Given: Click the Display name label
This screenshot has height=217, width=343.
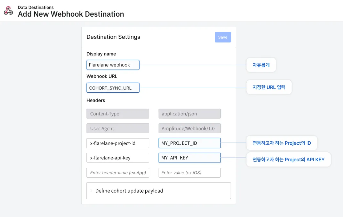Looking at the screenshot, I should click(x=101, y=54).
